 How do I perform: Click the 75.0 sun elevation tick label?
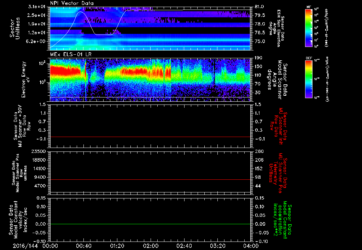(260, 41)
